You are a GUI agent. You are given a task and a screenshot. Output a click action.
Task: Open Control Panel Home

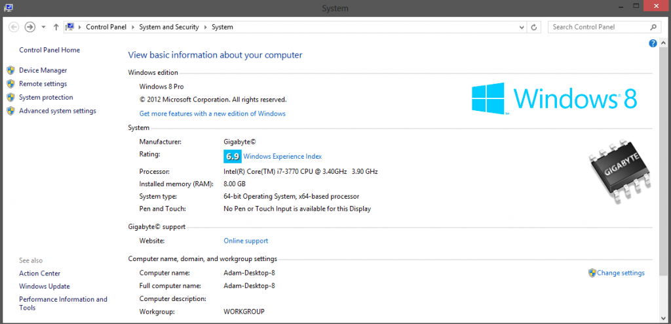(49, 50)
